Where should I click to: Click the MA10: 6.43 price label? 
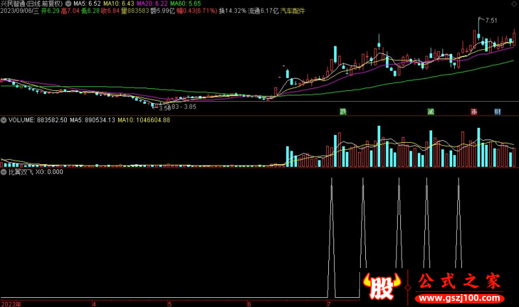click(119, 4)
